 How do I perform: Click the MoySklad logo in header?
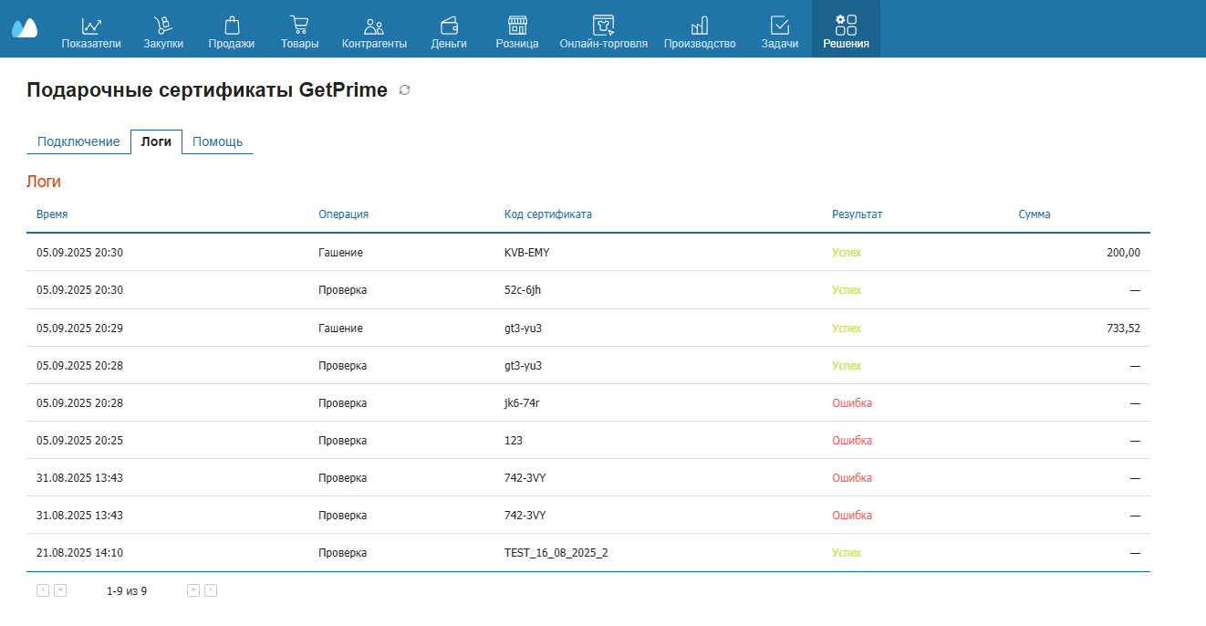(25, 28)
